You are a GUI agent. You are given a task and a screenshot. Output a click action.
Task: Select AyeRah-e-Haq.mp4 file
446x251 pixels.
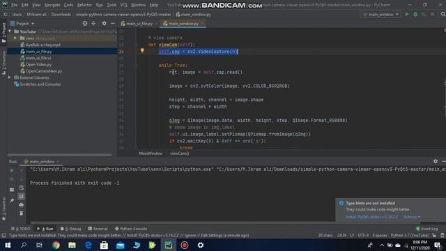click(x=43, y=45)
